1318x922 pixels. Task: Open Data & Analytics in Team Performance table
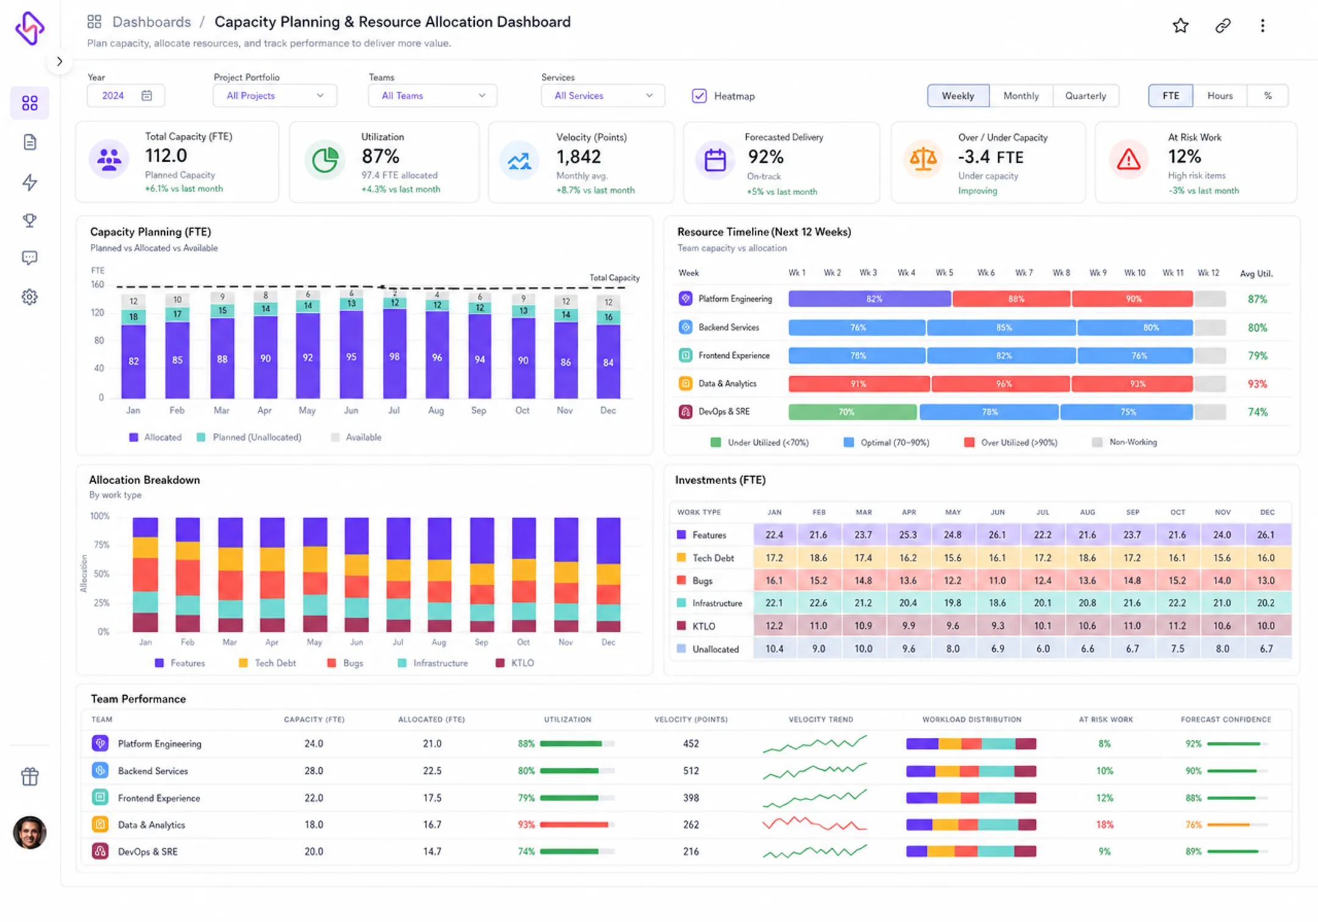[x=151, y=825]
